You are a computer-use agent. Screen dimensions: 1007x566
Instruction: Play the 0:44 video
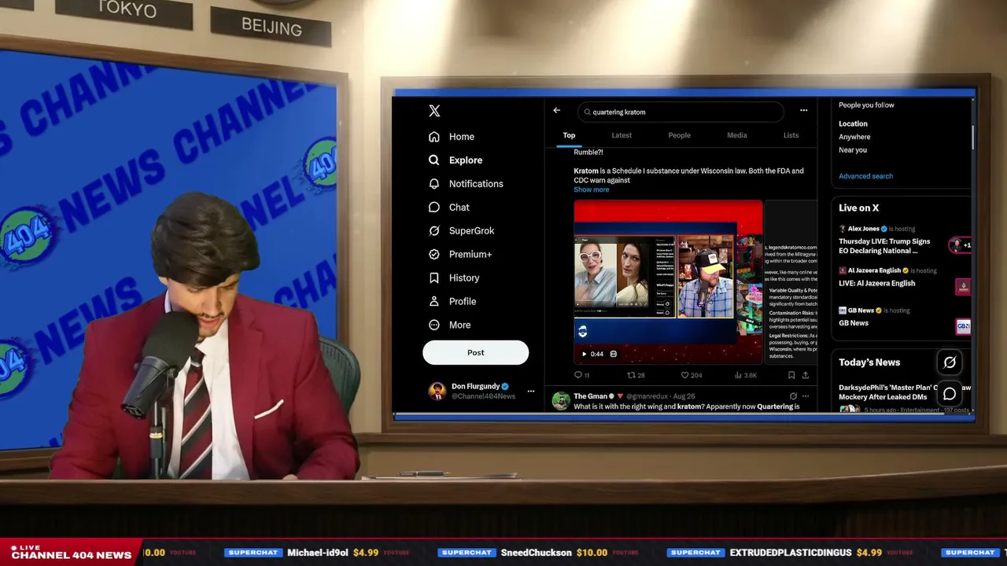[584, 355]
